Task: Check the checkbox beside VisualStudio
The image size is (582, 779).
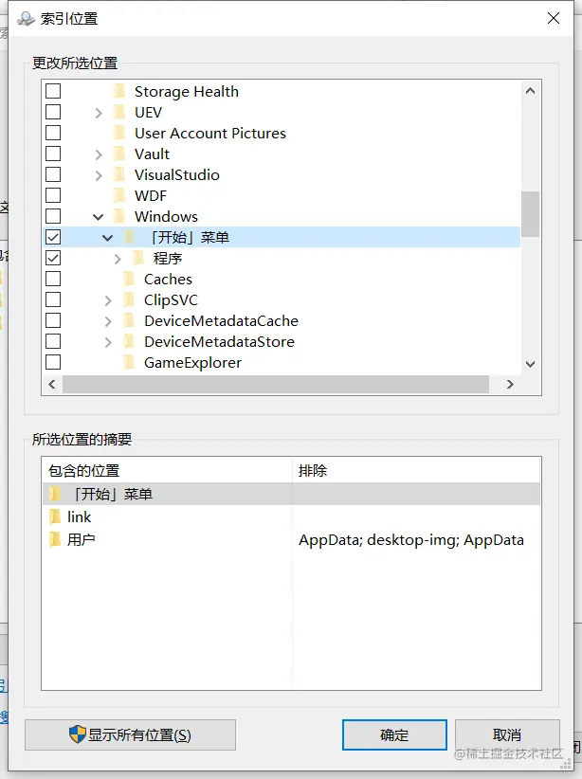Action: pos(53,174)
